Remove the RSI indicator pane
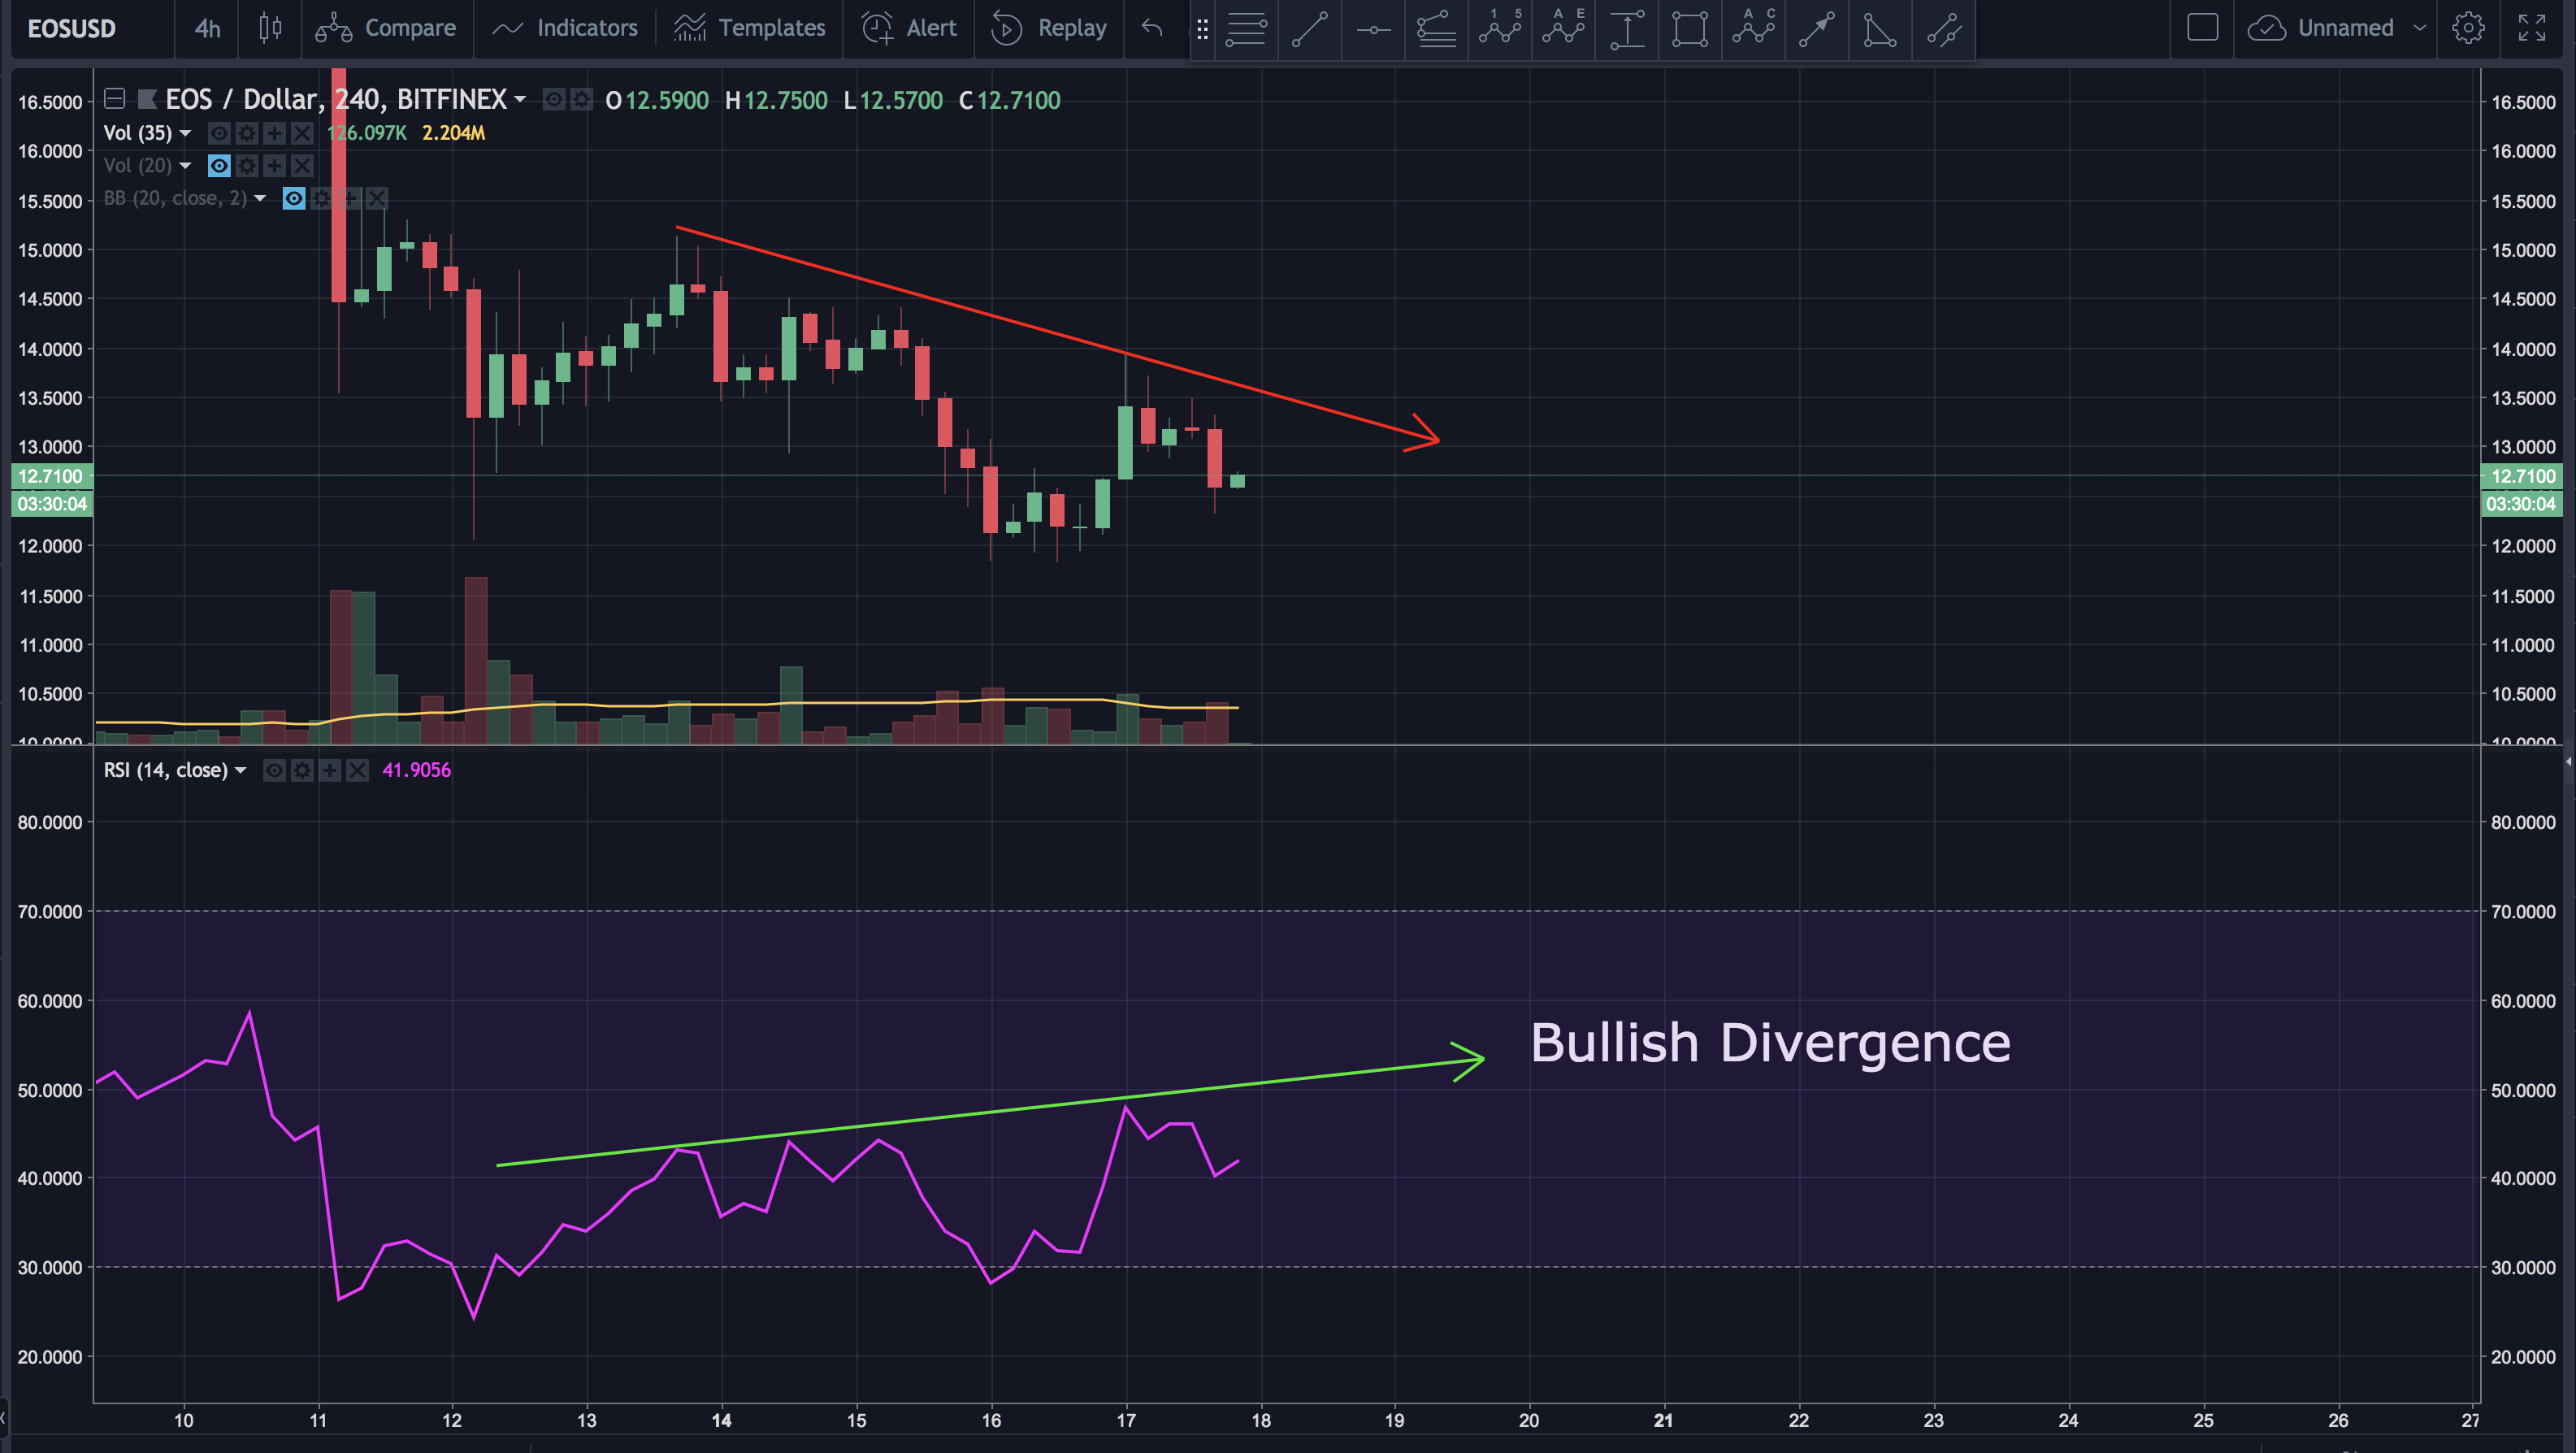 tap(357, 770)
